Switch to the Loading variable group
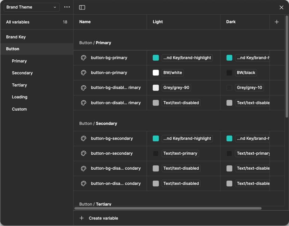 click(x=20, y=97)
